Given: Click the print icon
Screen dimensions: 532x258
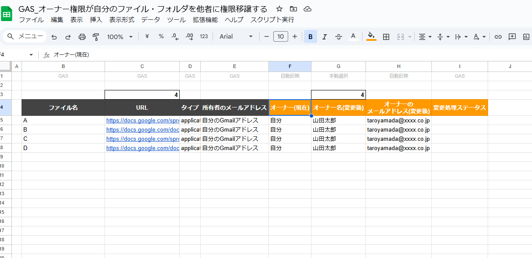Looking at the screenshot, I should pyautogui.click(x=82, y=37).
